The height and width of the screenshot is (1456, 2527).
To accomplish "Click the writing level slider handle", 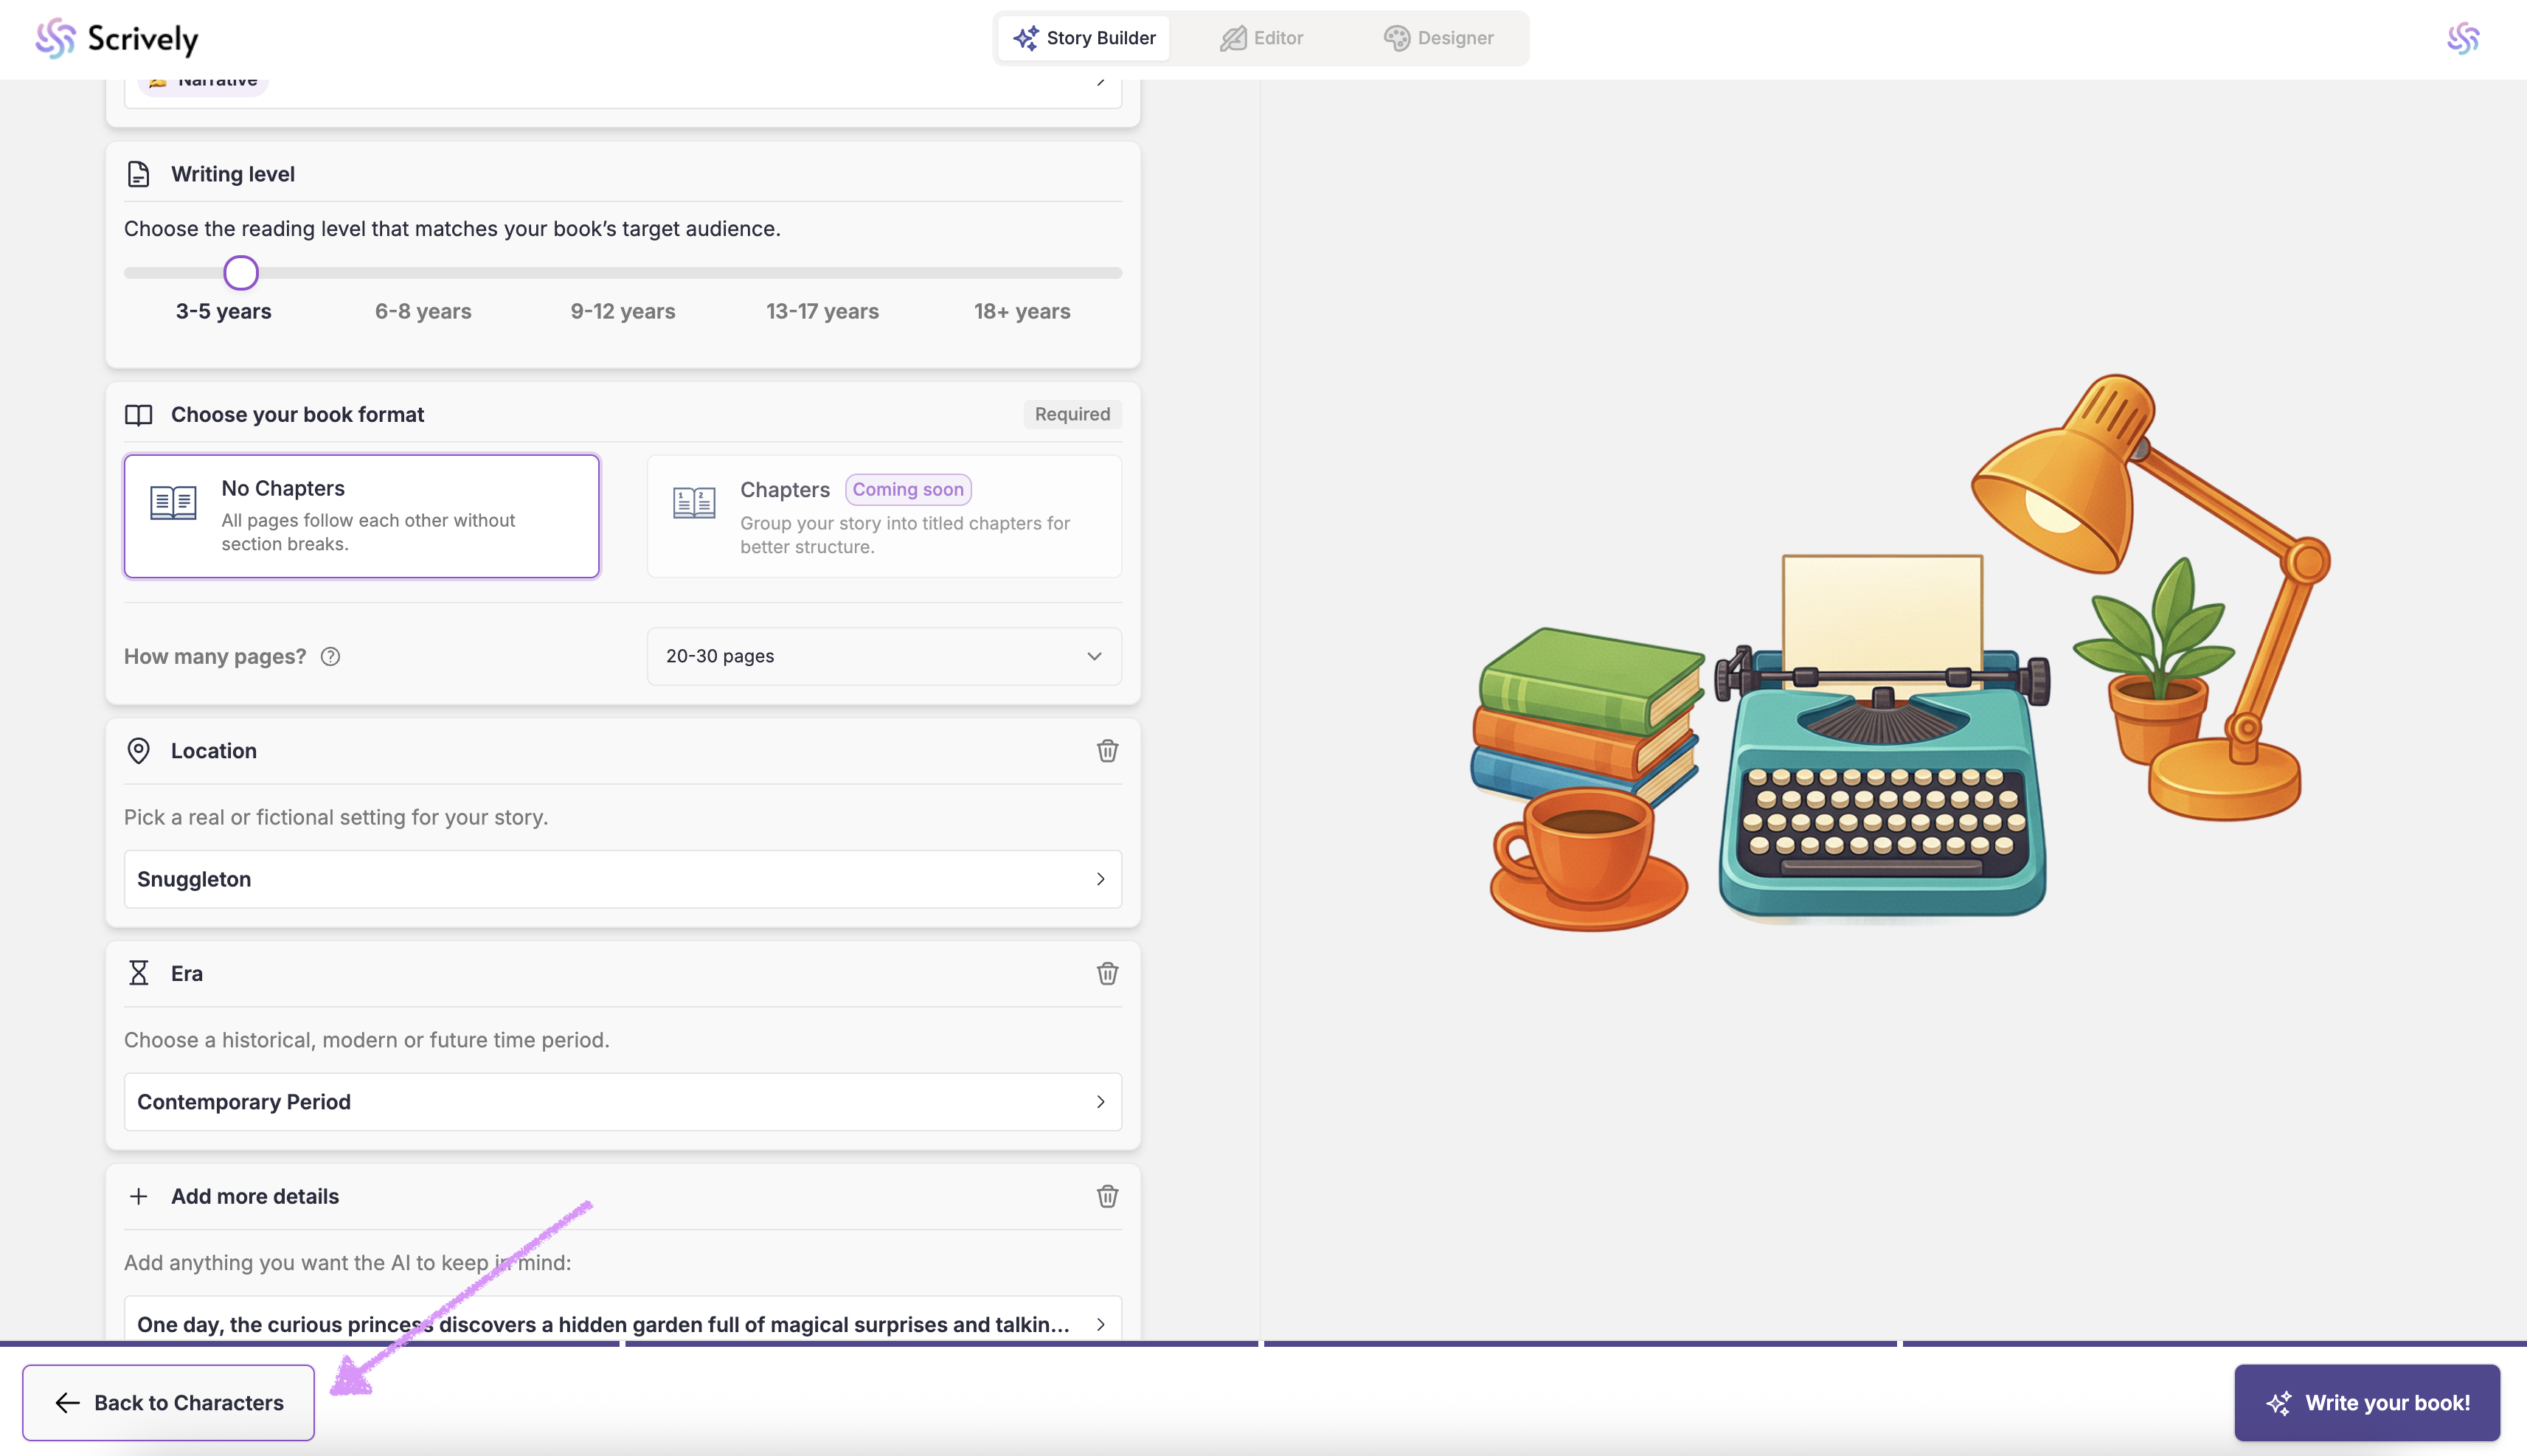I will click(x=241, y=273).
